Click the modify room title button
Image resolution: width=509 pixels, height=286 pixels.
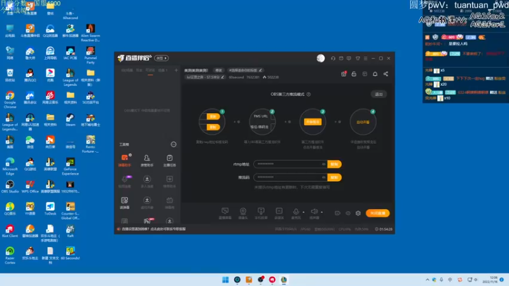pos(219,70)
